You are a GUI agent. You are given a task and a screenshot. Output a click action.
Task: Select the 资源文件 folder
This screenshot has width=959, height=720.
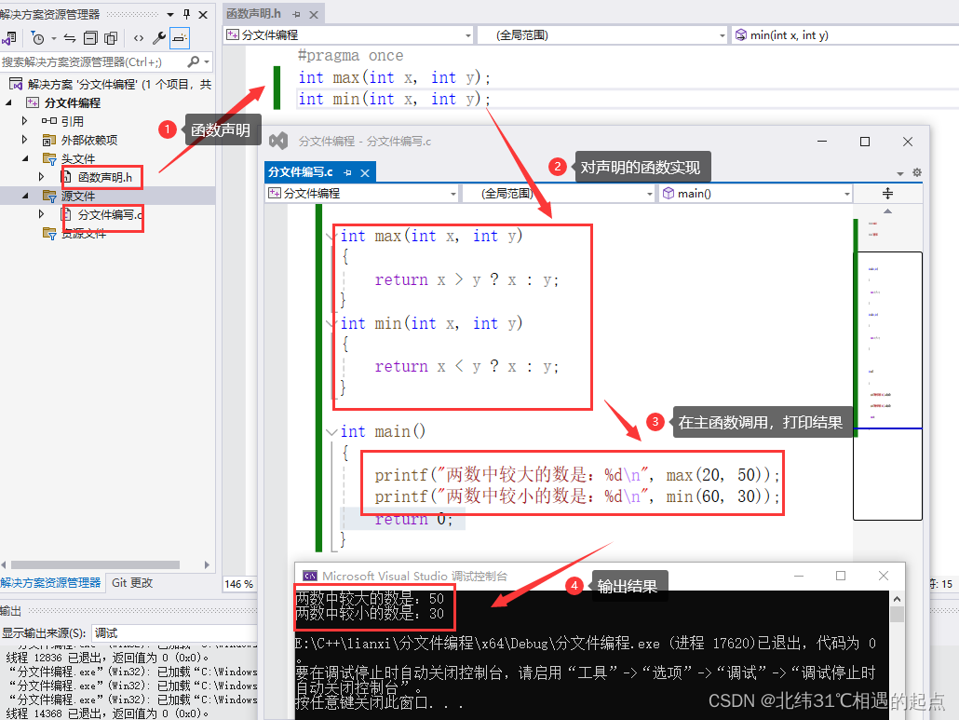pyautogui.click(x=83, y=233)
